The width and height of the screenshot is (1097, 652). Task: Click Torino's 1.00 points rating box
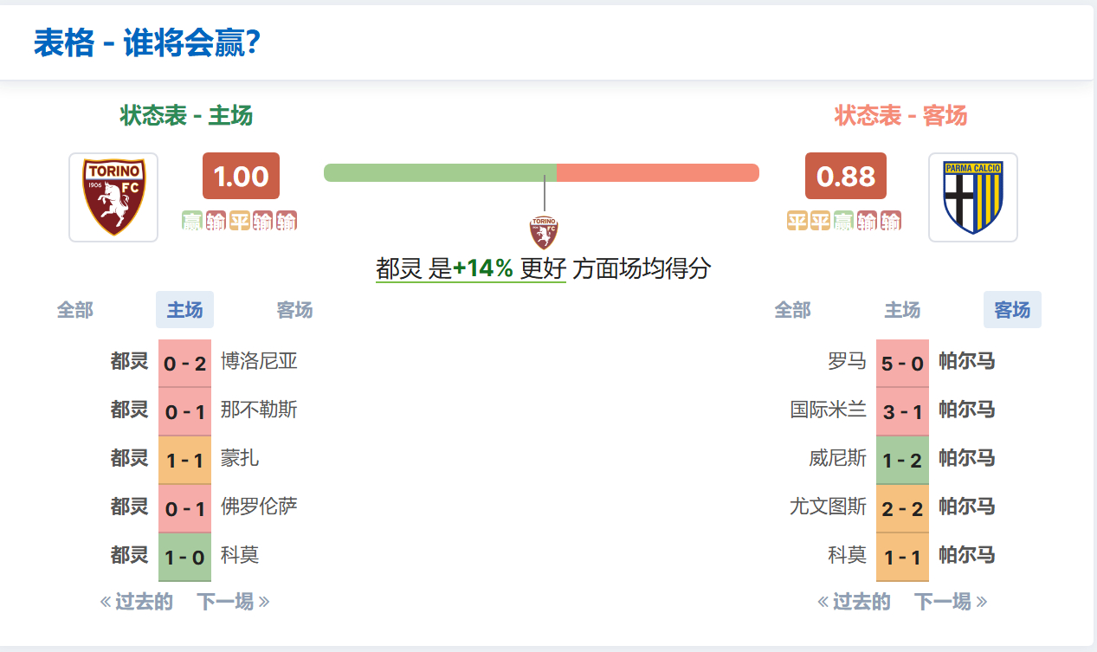(241, 177)
